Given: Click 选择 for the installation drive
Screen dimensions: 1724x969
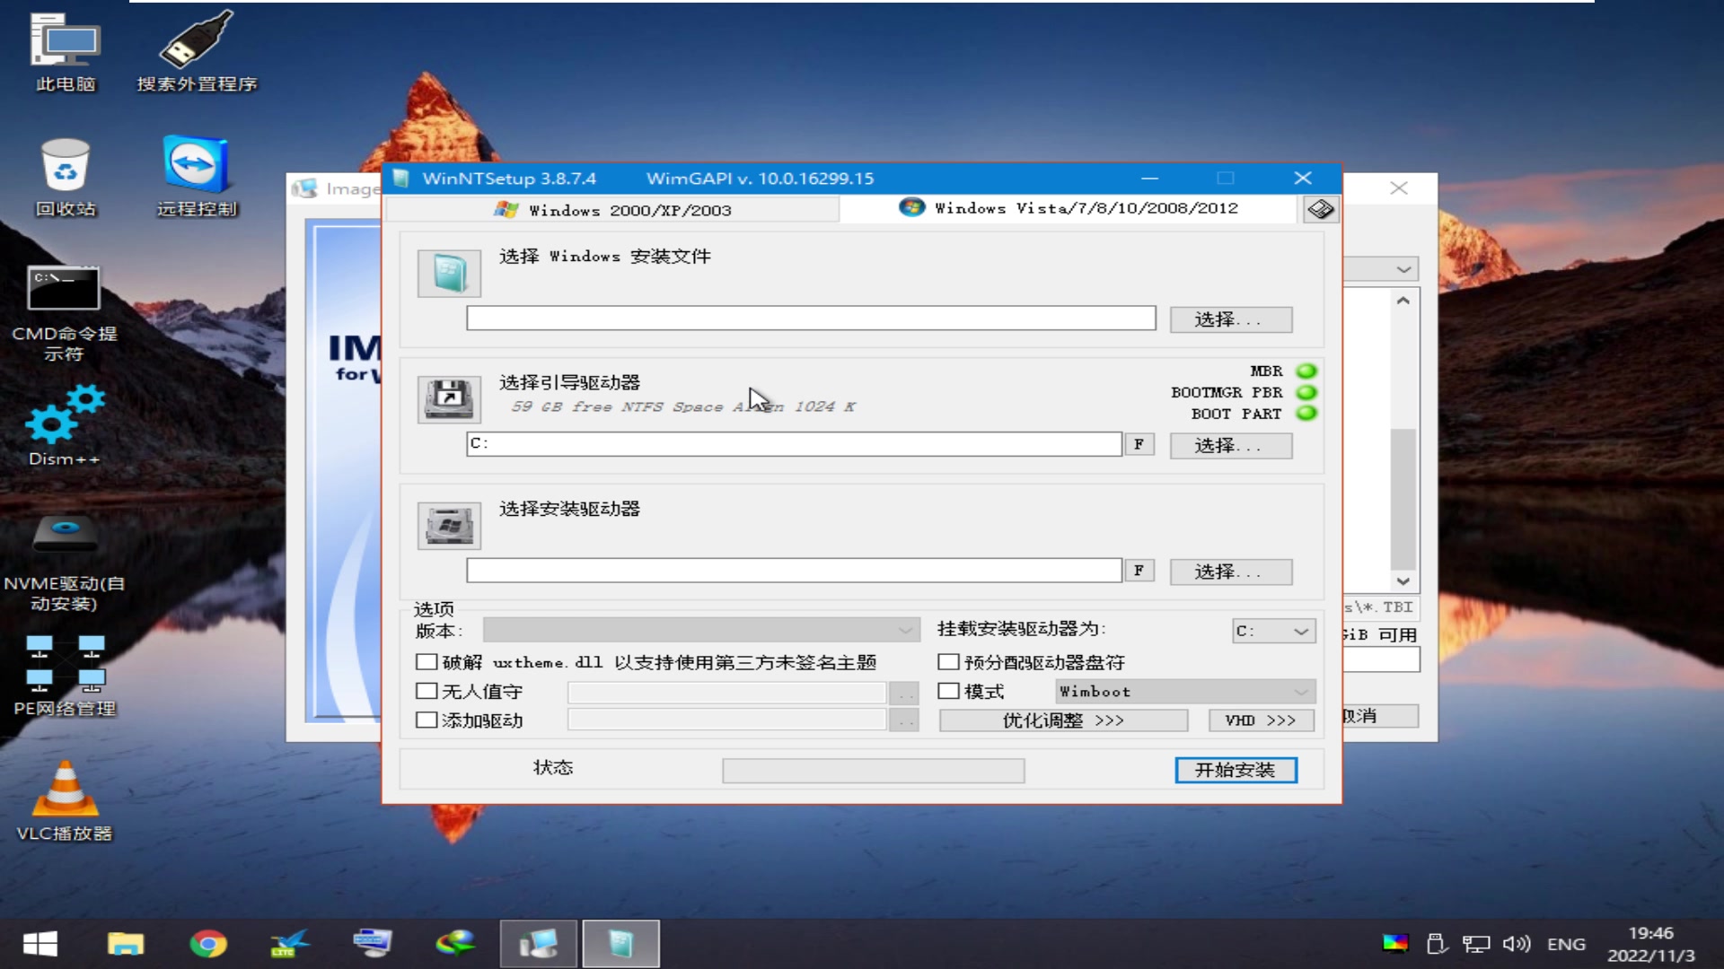Looking at the screenshot, I should [x=1230, y=572].
